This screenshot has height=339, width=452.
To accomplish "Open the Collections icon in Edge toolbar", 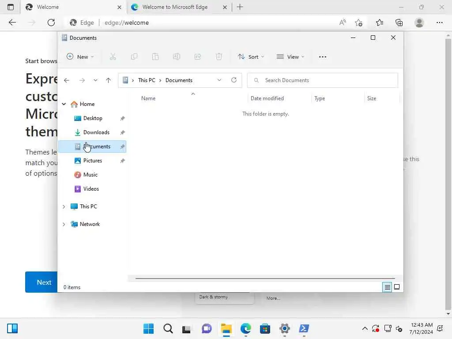I will pyautogui.click(x=399, y=23).
